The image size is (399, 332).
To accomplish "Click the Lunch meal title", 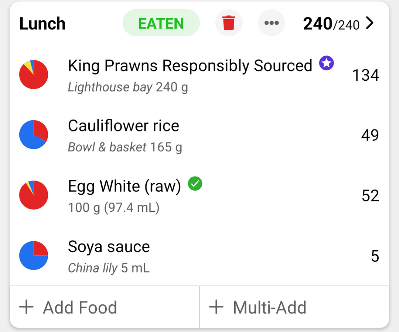I will coord(42,23).
